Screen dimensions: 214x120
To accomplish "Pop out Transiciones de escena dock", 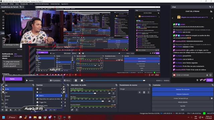I will [x=149, y=85].
